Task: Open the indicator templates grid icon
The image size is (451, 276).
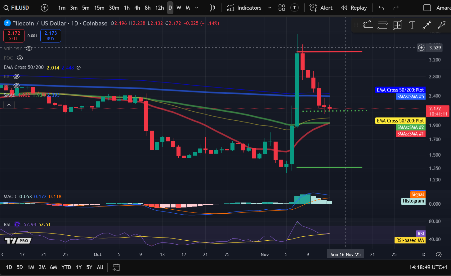Action: [x=282, y=8]
